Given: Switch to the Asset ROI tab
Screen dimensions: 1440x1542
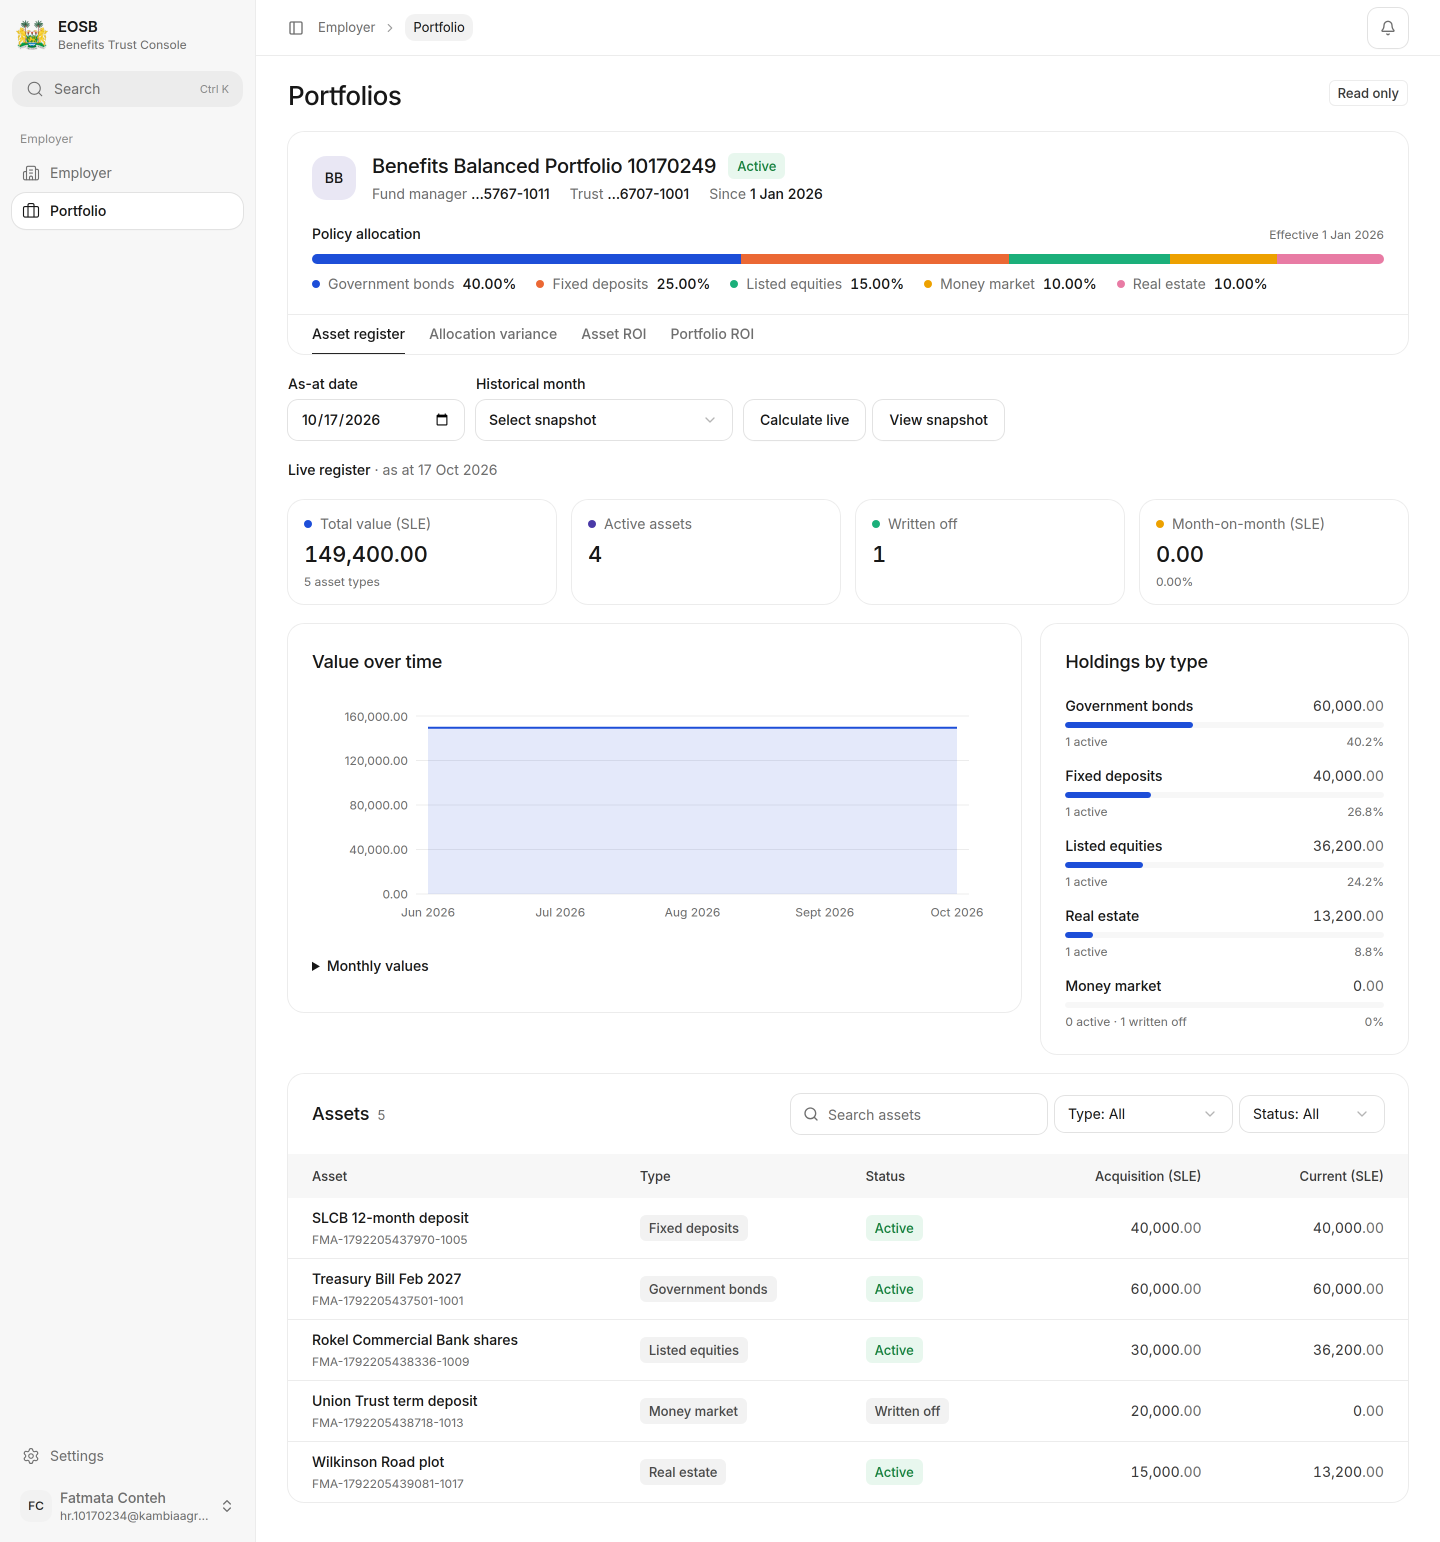Looking at the screenshot, I should (613, 334).
